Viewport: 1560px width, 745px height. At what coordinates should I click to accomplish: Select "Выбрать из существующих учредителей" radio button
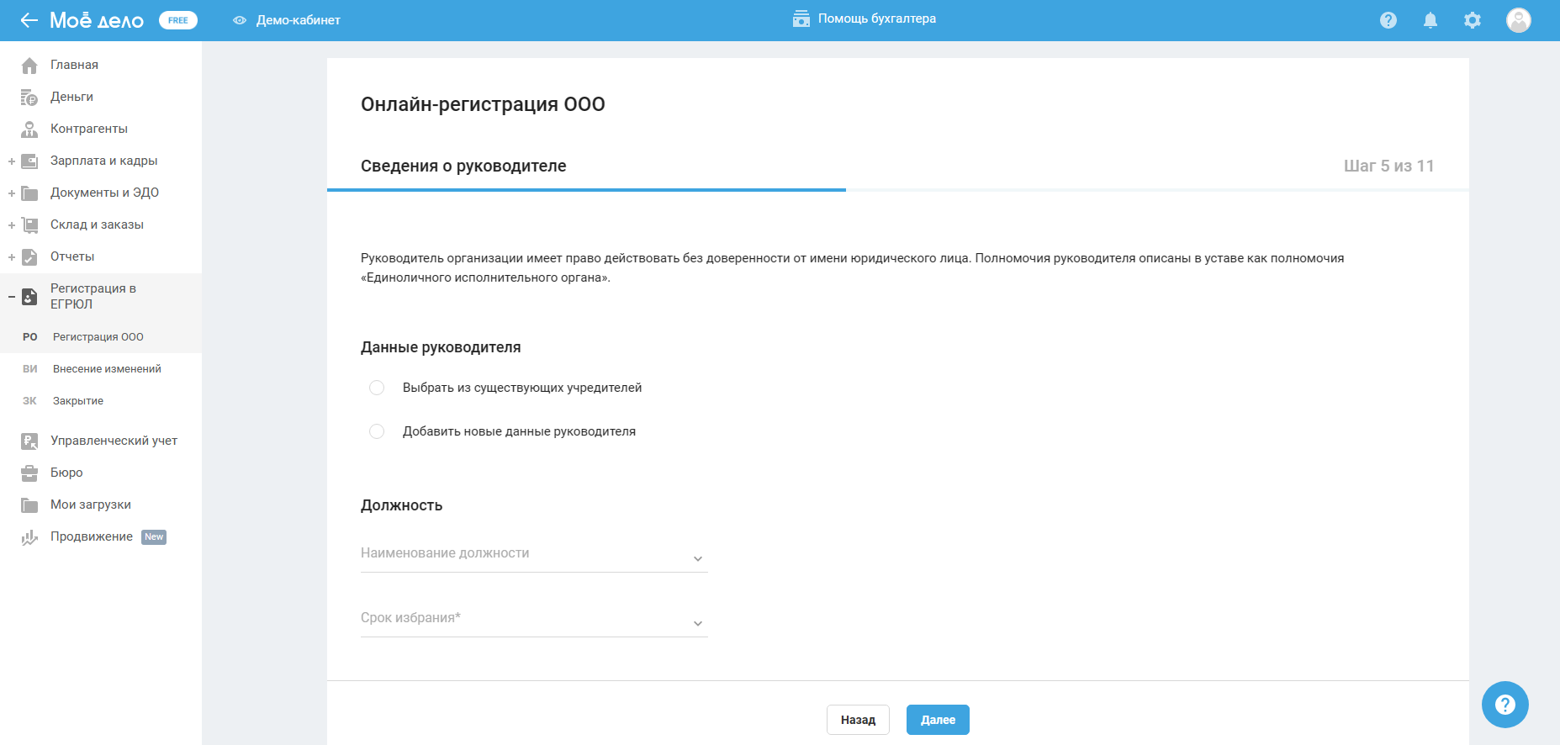point(377,388)
